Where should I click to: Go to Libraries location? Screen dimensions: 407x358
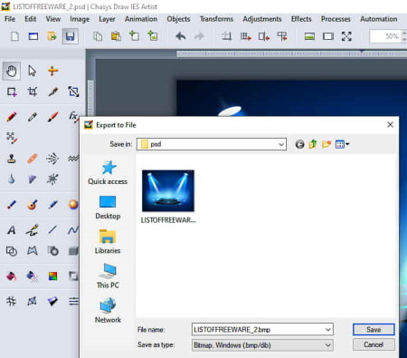[108, 242]
